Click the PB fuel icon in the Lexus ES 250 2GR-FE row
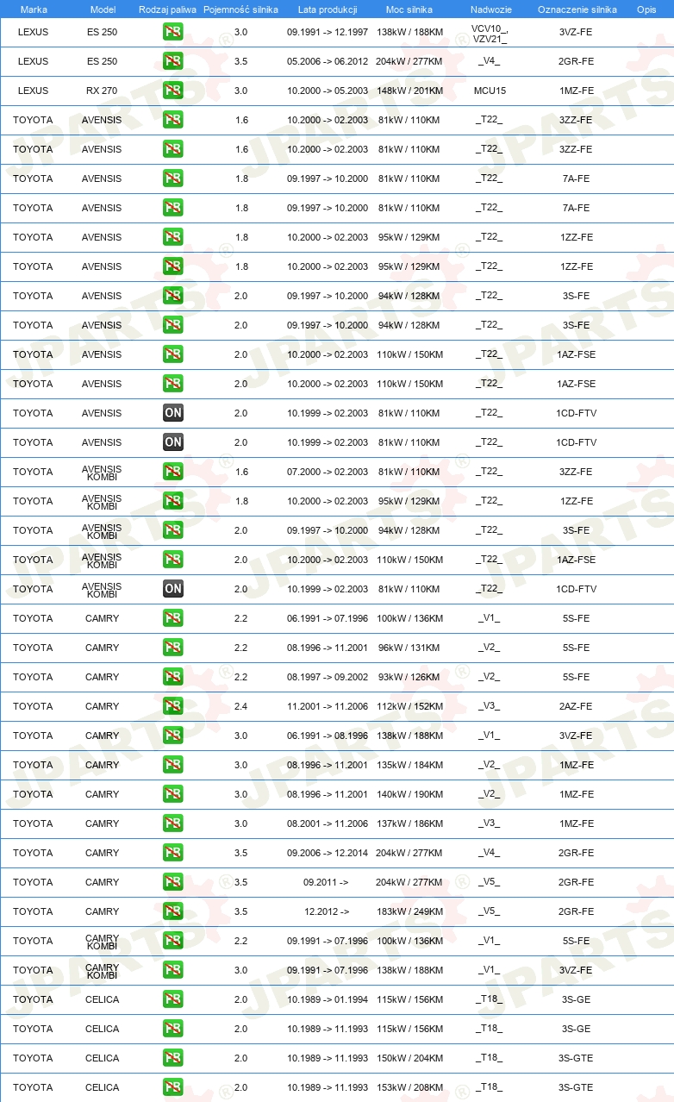 click(x=173, y=61)
